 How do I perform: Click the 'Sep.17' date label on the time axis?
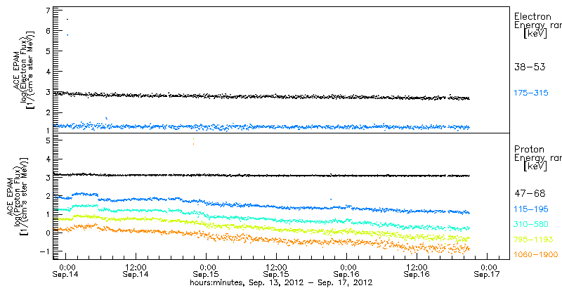[488, 275]
